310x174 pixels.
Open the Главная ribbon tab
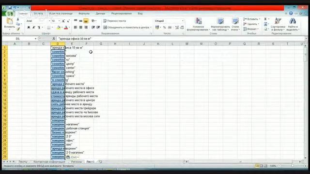click(x=23, y=14)
